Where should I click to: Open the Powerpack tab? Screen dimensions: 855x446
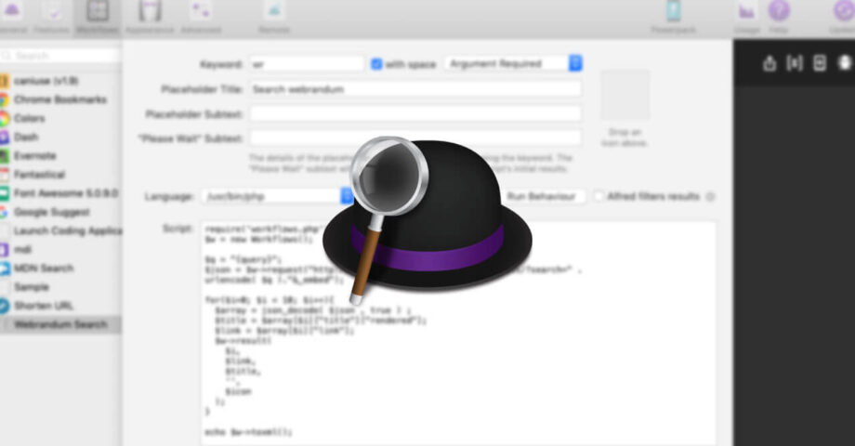(674, 18)
